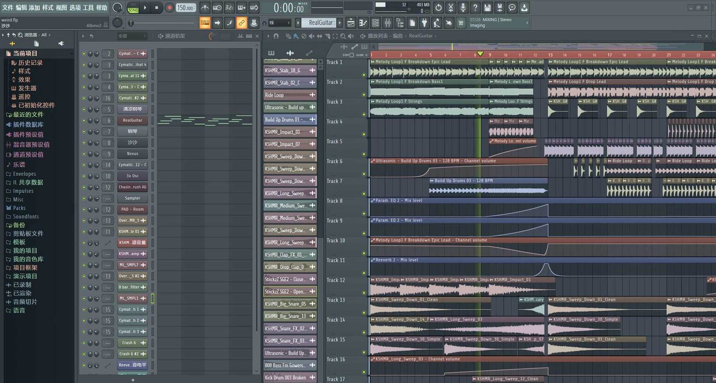Image resolution: width=716 pixels, height=383 pixels.
Task: Mute playlist Track 6 green dot
Action: coord(364,174)
